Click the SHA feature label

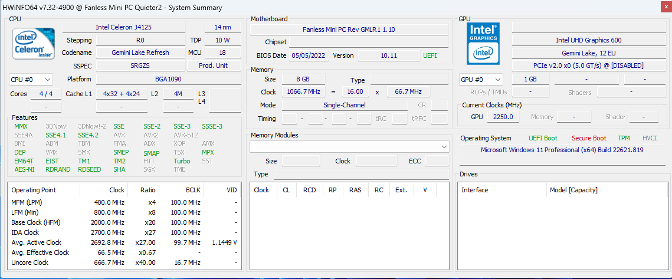[x=119, y=169]
